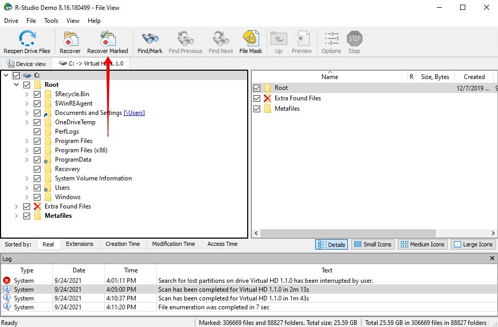The width and height of the screenshot is (498, 327).
Task: Click the Extra Found Files red X icon in tree
Action: point(37,206)
